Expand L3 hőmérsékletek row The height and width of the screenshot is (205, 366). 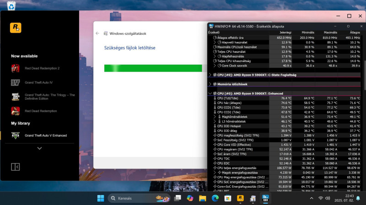coord(215,121)
